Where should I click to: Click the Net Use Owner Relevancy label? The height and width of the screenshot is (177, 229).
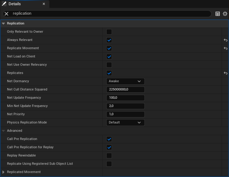[27, 65]
